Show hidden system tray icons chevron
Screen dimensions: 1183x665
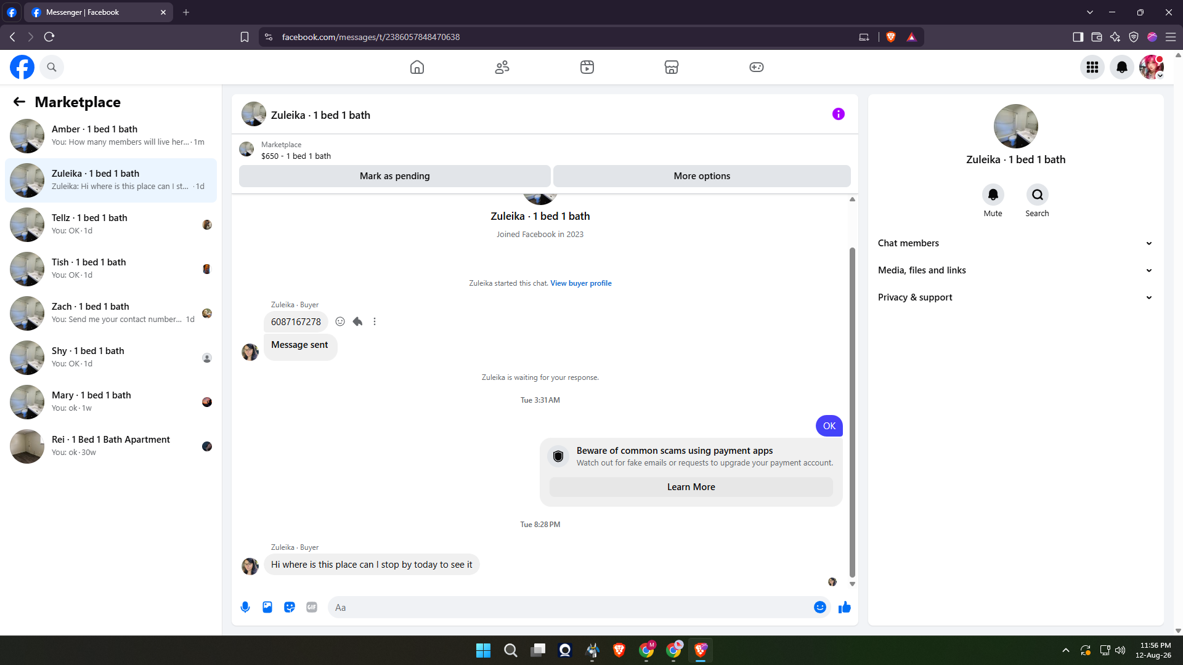pyautogui.click(x=1066, y=650)
